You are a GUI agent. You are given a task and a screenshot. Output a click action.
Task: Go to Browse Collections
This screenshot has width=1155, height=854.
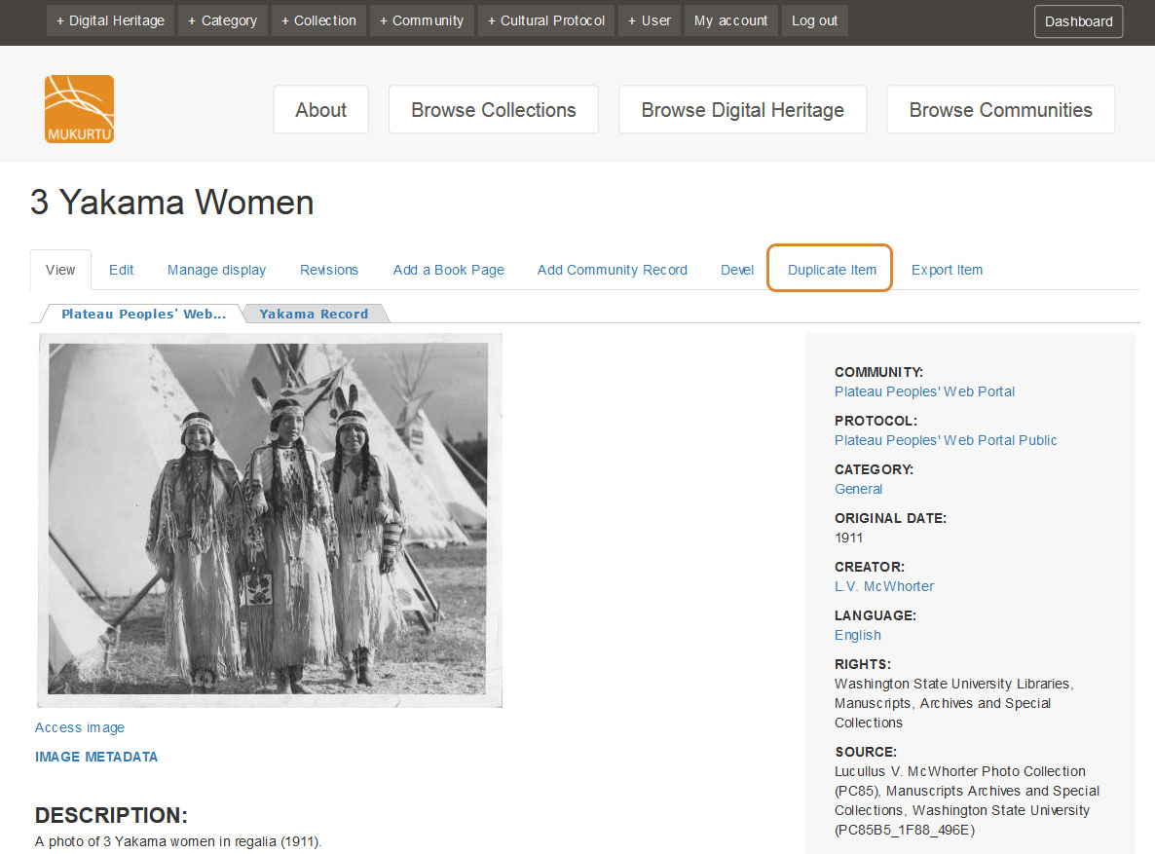pyautogui.click(x=494, y=110)
